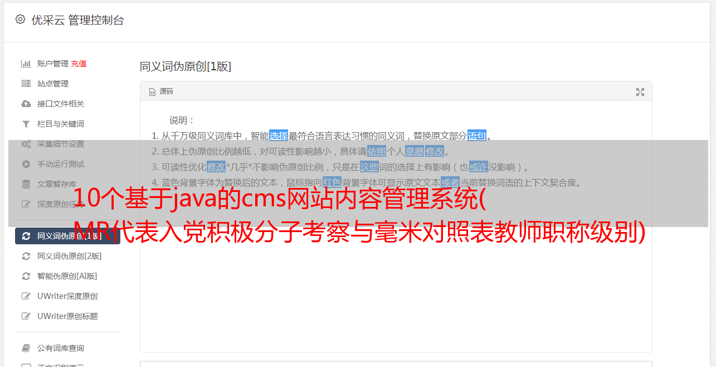The width and height of the screenshot is (716, 367).
Task: Go to 智能伪原创[AI版] page
Action: [67, 276]
